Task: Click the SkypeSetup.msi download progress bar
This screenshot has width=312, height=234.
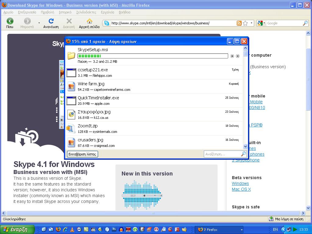Action: 153,56
